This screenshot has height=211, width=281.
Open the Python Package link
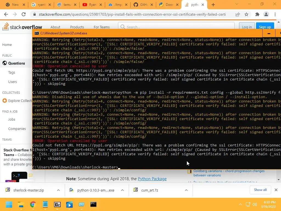152,179
